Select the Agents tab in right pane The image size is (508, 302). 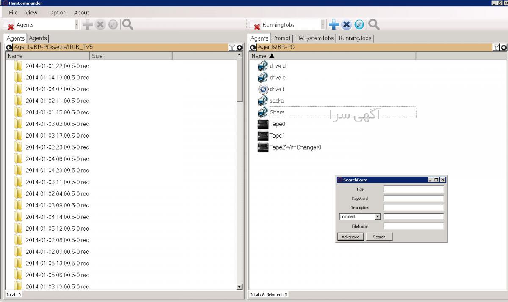coord(260,38)
